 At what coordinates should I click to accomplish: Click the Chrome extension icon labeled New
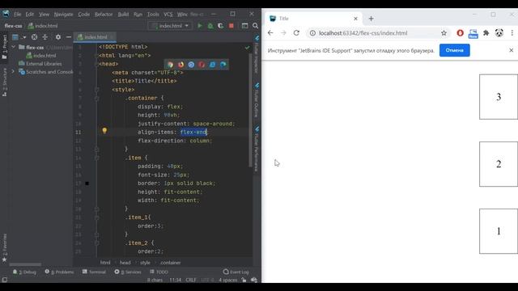[473, 34]
